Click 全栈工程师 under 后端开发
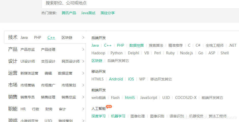This screenshot has height=122, width=239. [215, 45]
